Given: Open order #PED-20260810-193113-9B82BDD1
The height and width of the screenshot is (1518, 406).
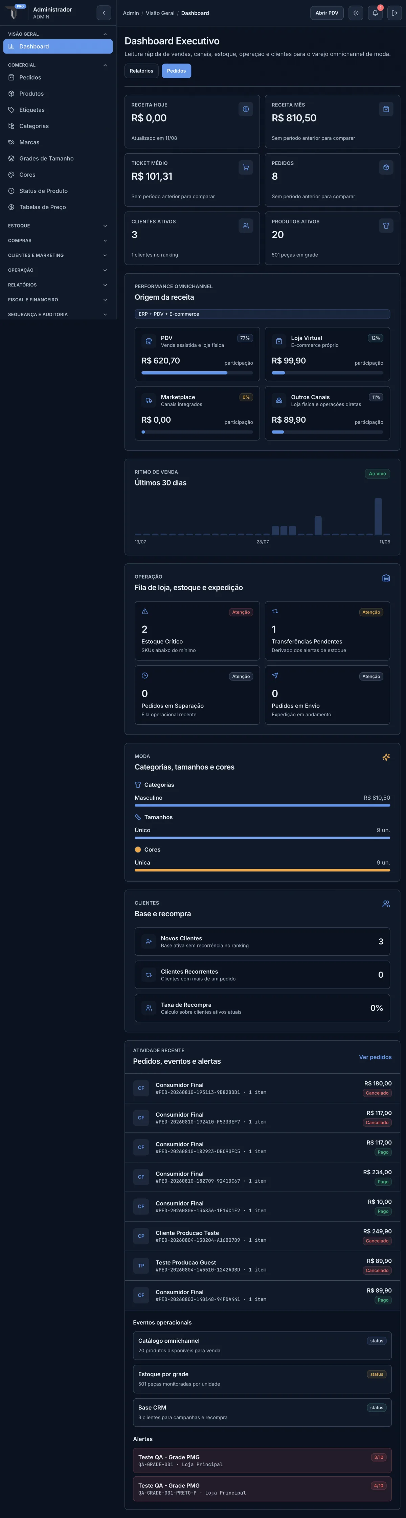Looking at the screenshot, I should [263, 1088].
